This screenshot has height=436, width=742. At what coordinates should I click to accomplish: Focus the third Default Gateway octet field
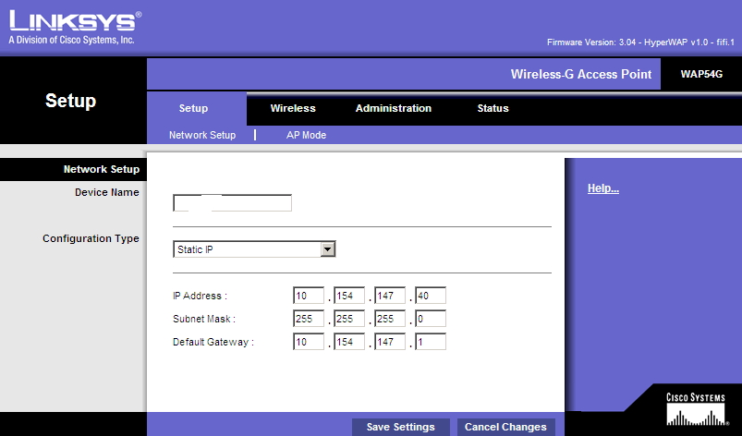click(x=390, y=342)
